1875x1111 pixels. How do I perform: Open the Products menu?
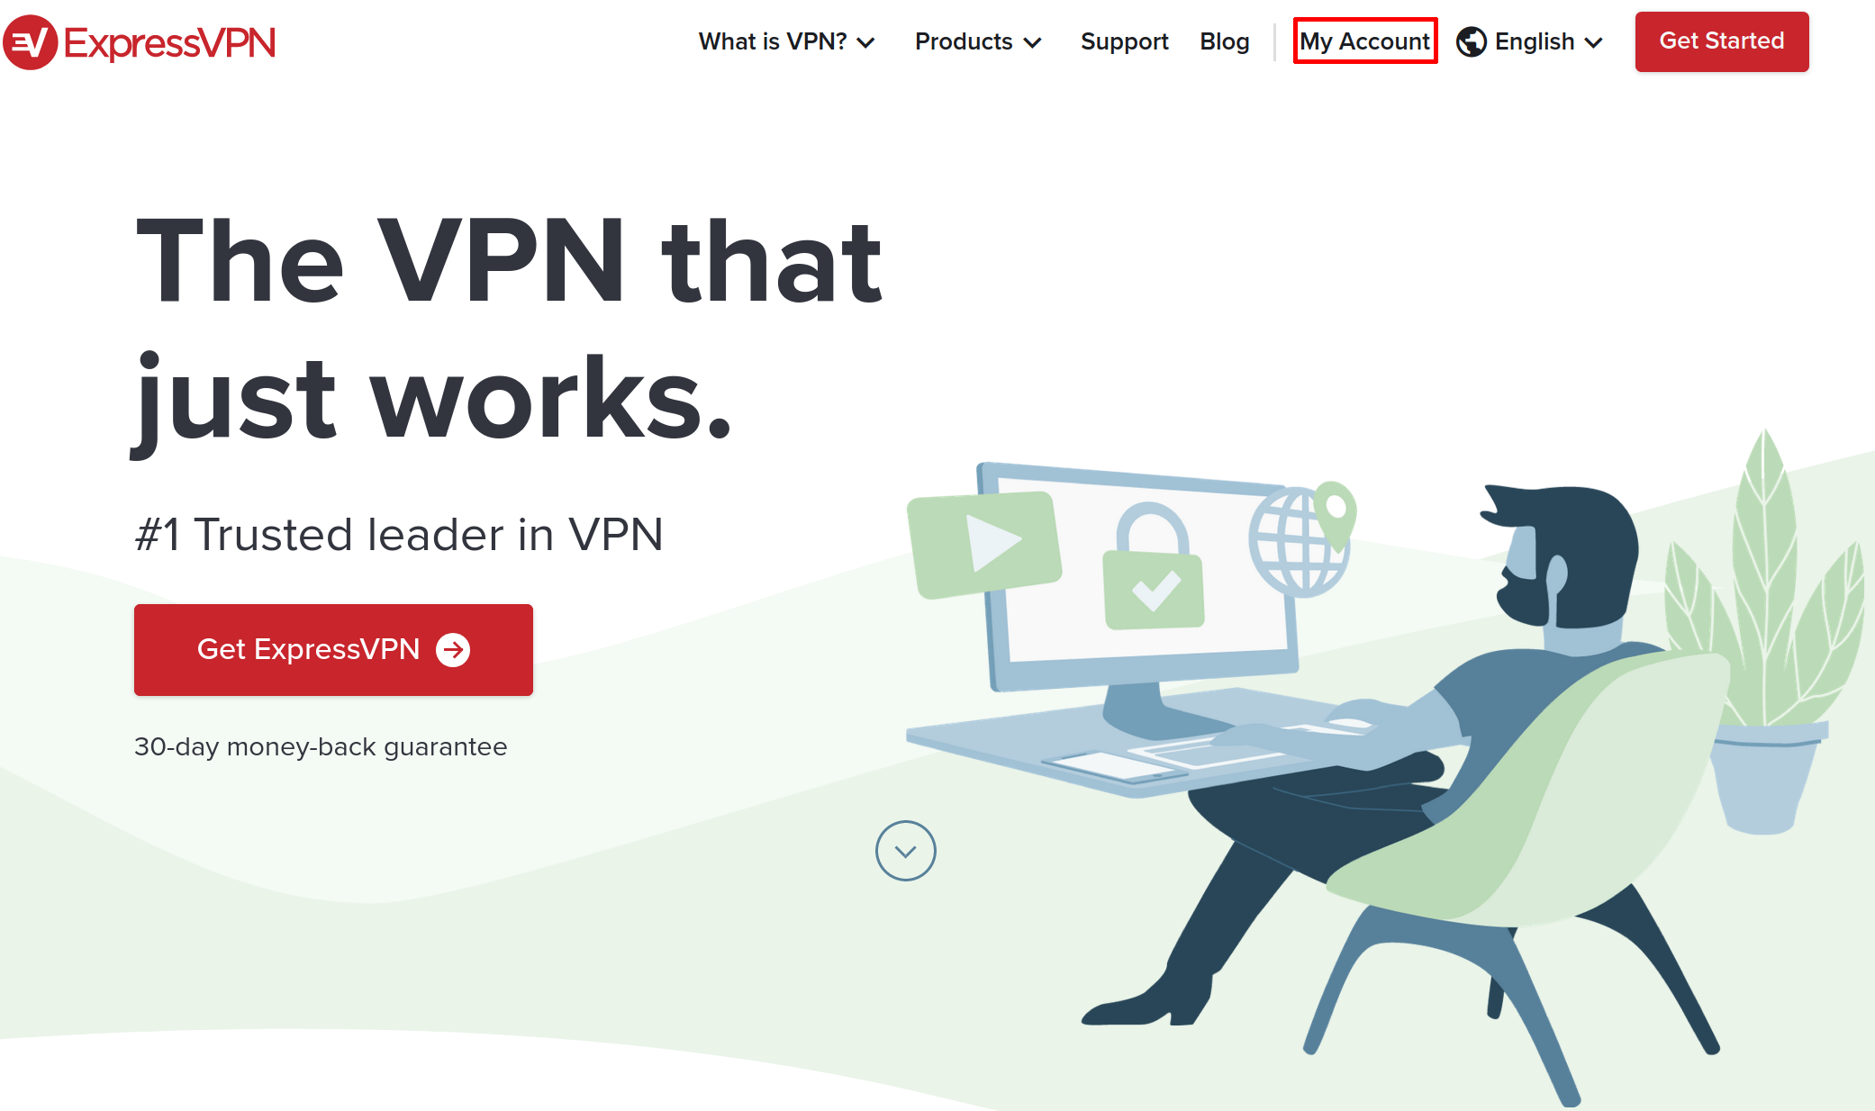[x=978, y=41]
